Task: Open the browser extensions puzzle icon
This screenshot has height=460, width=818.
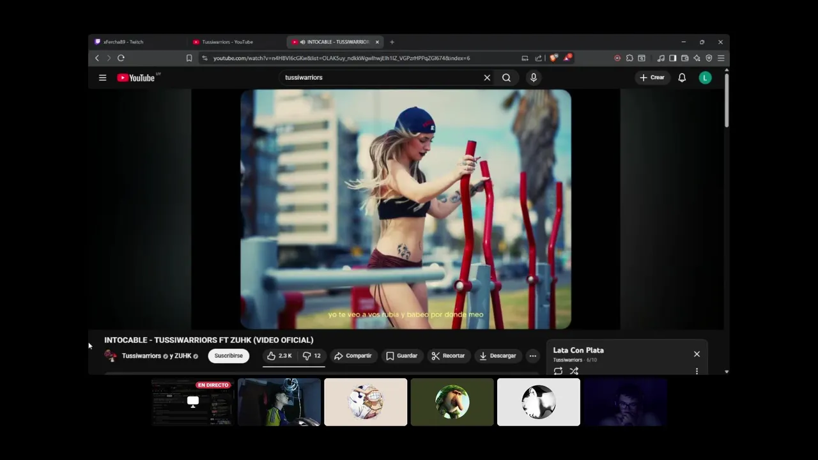Action: point(629,58)
